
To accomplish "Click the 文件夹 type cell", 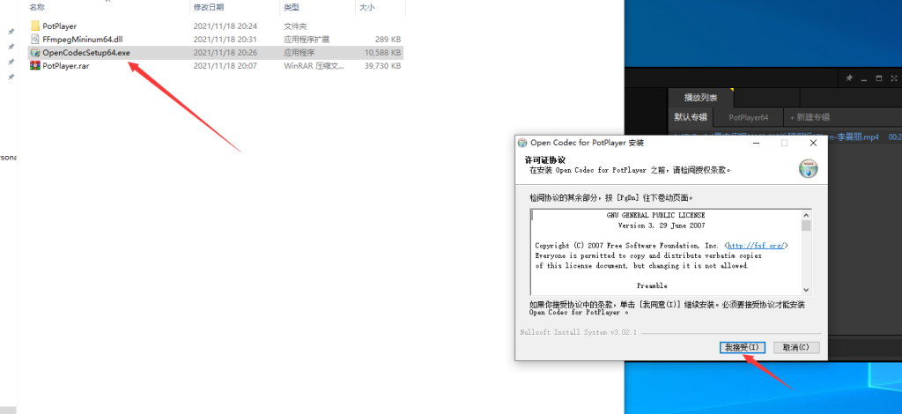I will click(295, 26).
